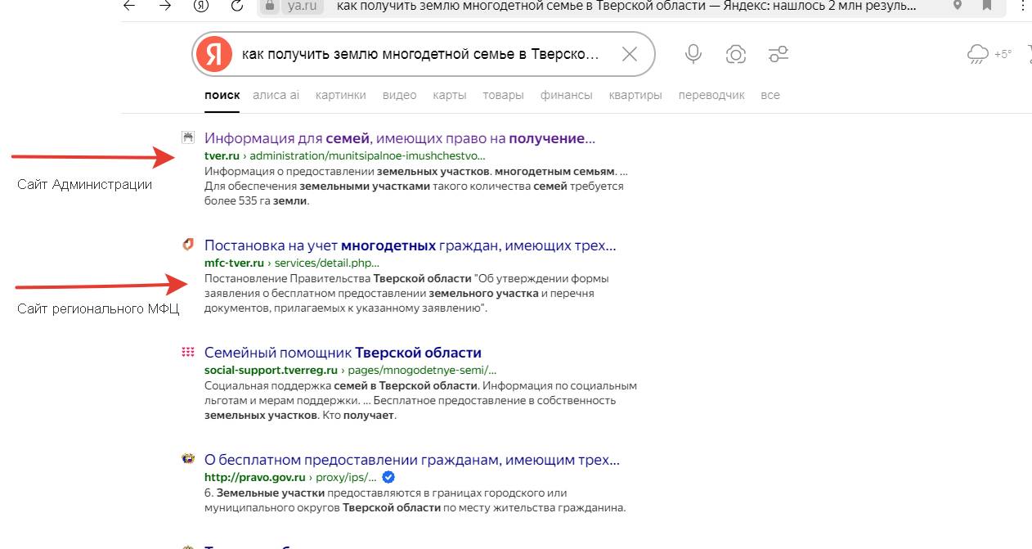1032x549 pixels.
Task: Switch to the 'квартиры' tab
Action: (635, 95)
